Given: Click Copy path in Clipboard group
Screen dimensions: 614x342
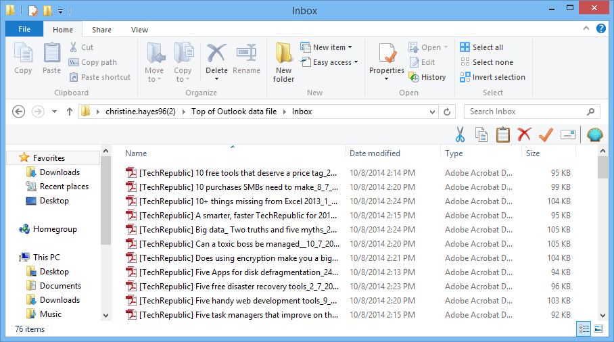Looking at the screenshot, I should click(x=93, y=62).
